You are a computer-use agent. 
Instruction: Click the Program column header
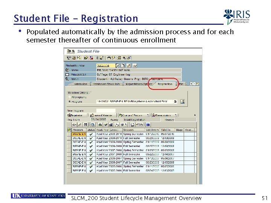[79, 130]
